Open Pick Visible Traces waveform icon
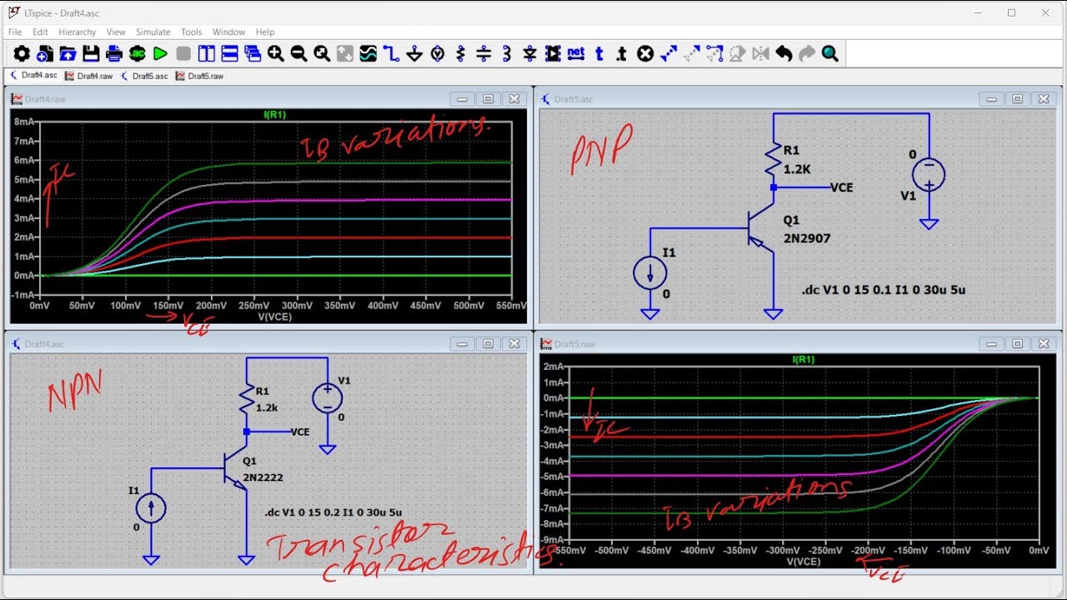1067x600 pixels. point(368,53)
